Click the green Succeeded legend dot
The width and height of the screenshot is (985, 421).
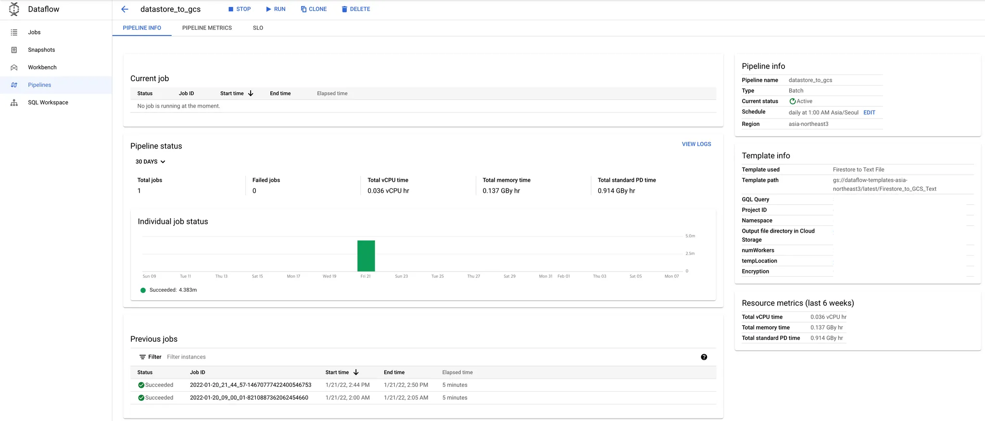pyautogui.click(x=143, y=290)
